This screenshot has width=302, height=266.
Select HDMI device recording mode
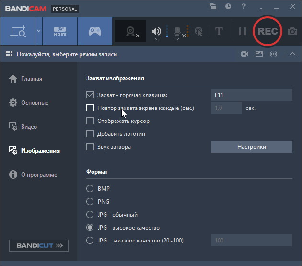(x=60, y=31)
